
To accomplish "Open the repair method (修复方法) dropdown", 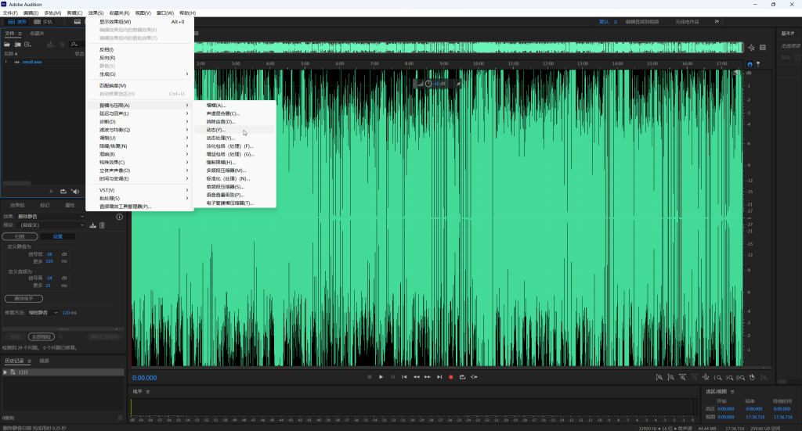I will pyautogui.click(x=43, y=313).
